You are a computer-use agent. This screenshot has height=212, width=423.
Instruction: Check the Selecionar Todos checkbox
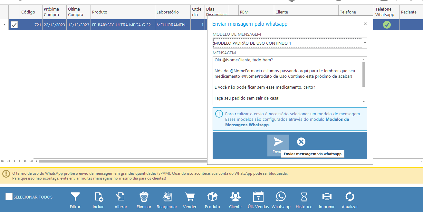pos(9,197)
